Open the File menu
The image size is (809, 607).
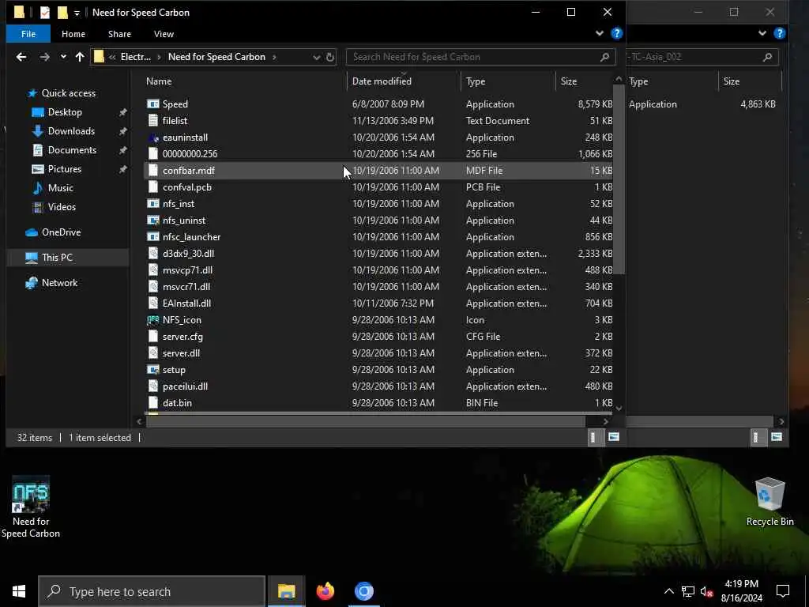coord(28,34)
